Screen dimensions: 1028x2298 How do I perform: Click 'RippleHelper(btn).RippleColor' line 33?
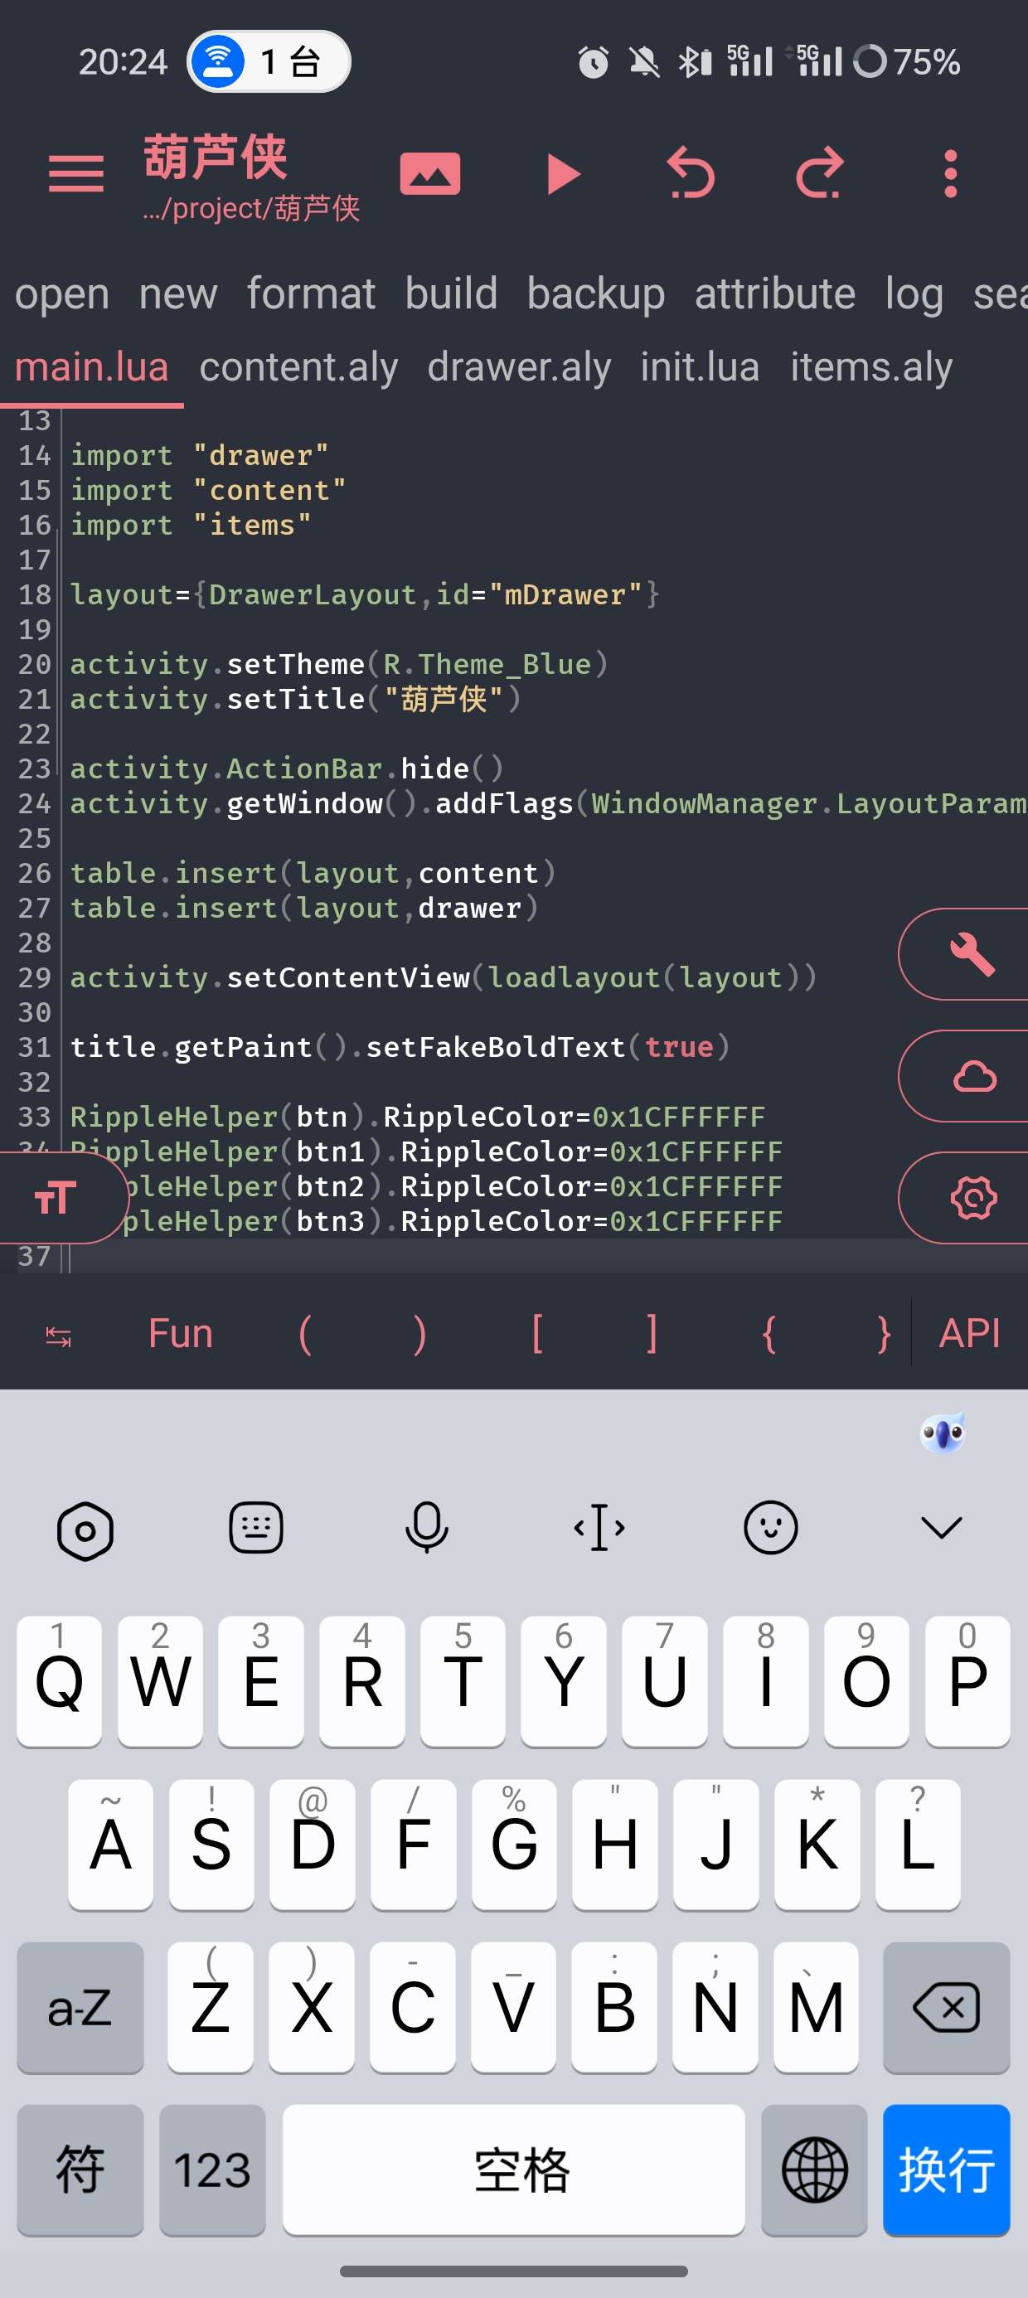point(417,1116)
